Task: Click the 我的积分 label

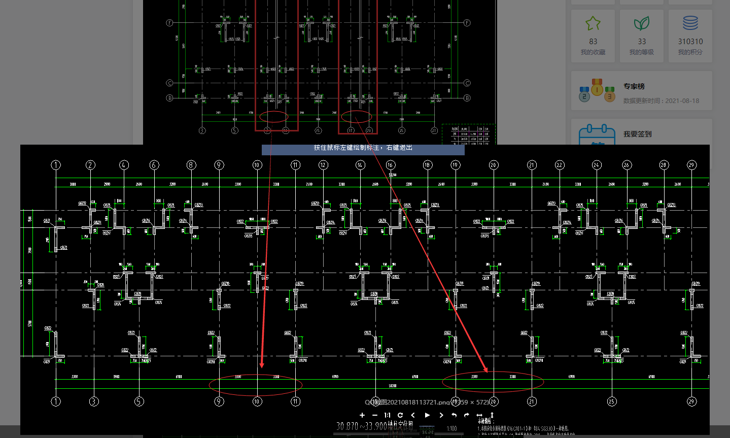Action: click(x=690, y=52)
